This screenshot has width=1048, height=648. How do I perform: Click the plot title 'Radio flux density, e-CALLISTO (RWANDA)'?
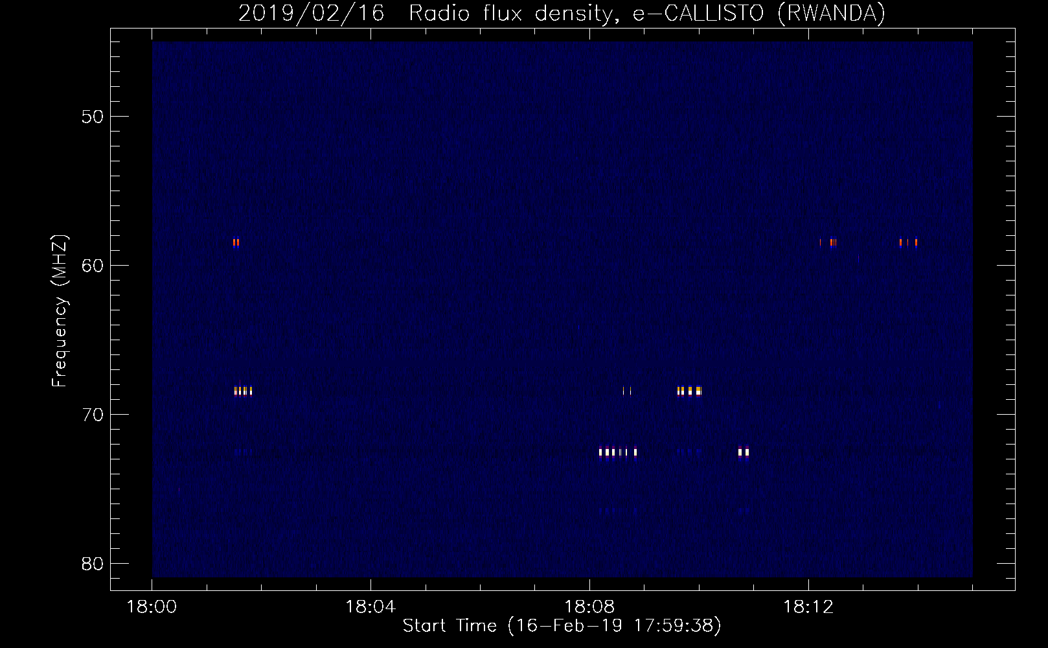(647, 13)
